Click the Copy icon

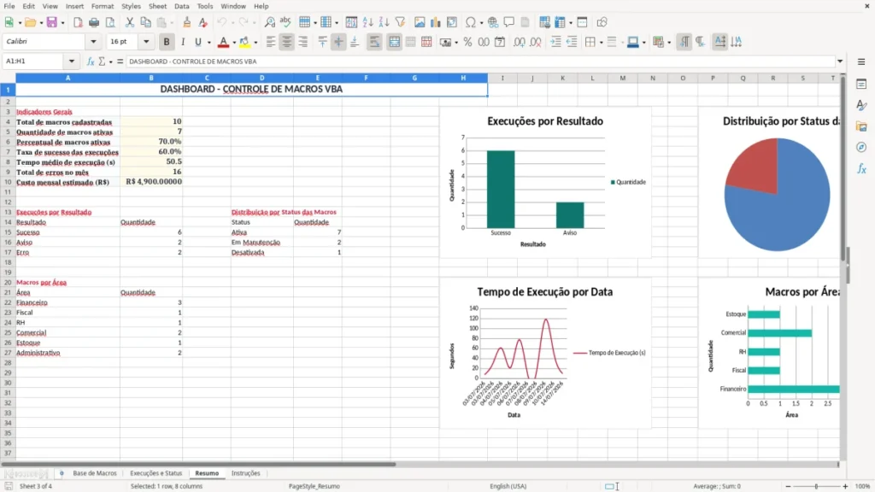[145, 22]
